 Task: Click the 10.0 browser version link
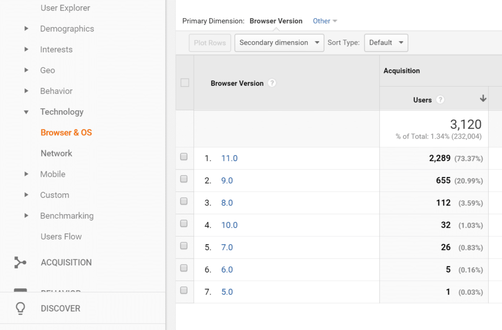(x=229, y=225)
